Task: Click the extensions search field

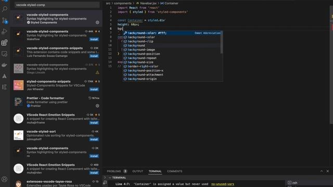Action: (x=57, y=5)
